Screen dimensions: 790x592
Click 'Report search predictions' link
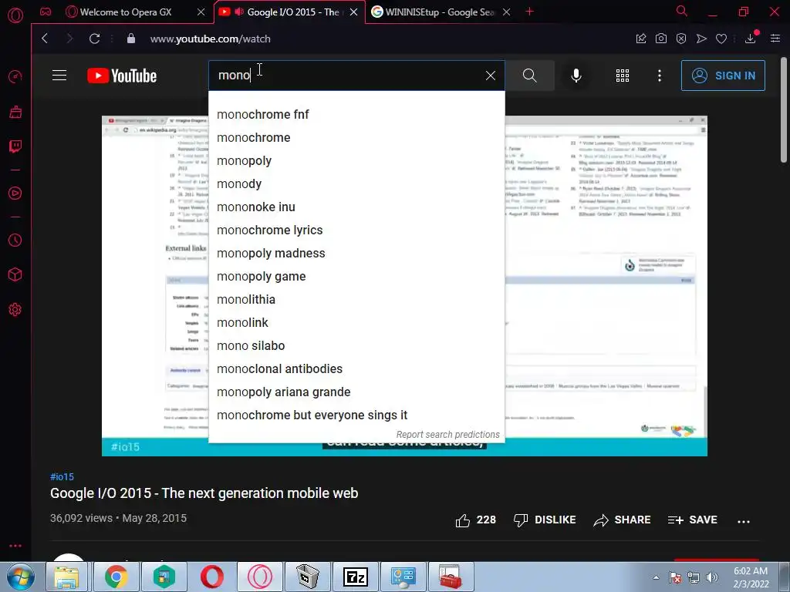click(x=448, y=435)
